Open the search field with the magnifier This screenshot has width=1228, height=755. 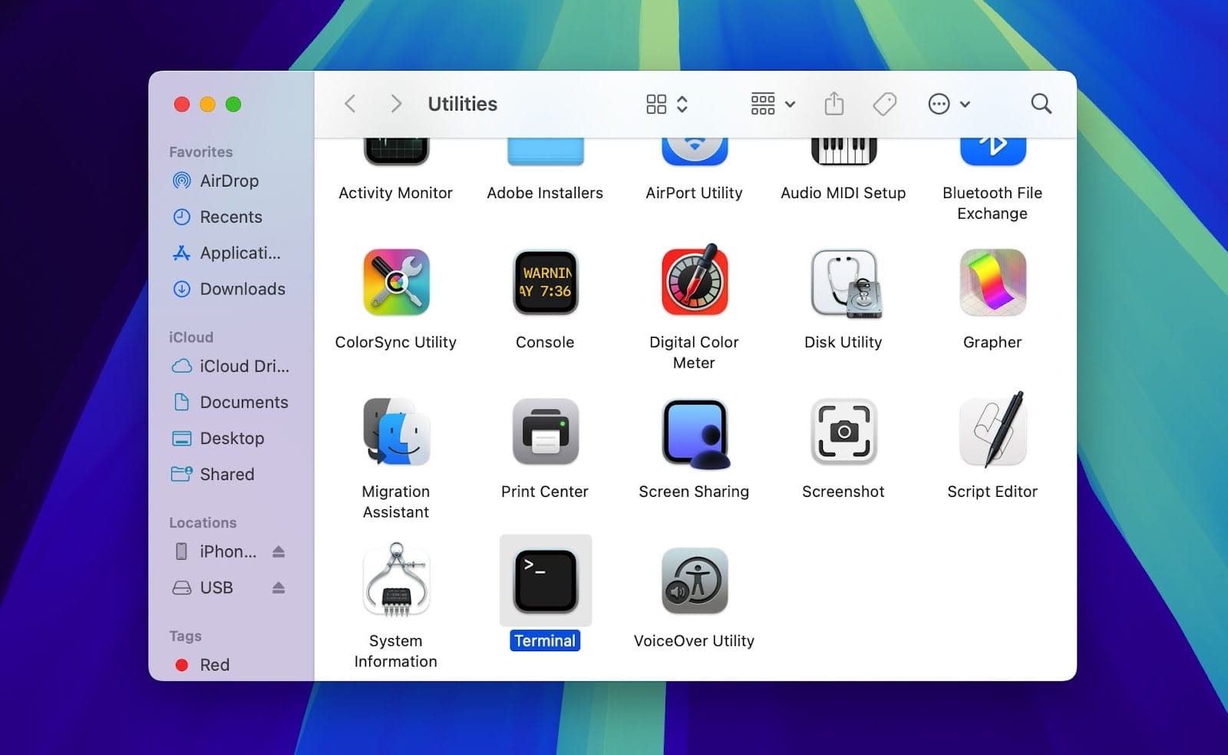pyautogui.click(x=1041, y=104)
